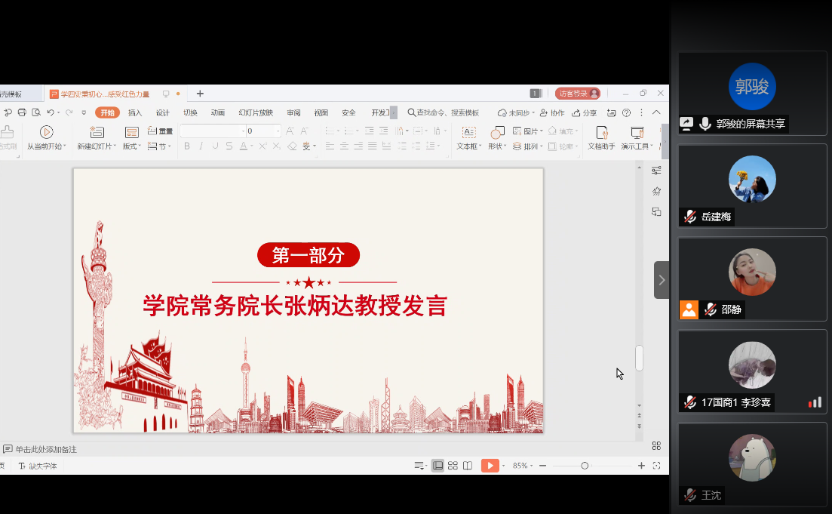Image resolution: width=832 pixels, height=514 pixels.
Task: Open the 插入 ribbon tab
Action: click(x=135, y=113)
